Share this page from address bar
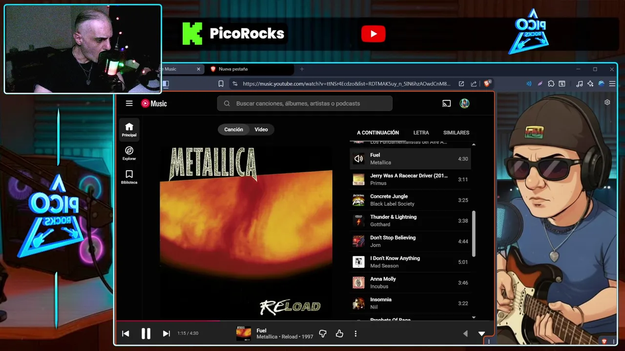Screen dimensions: 625x351 point(474,84)
